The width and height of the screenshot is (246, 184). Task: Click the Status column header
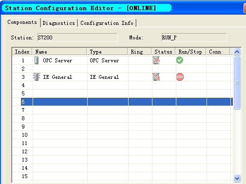(163, 52)
